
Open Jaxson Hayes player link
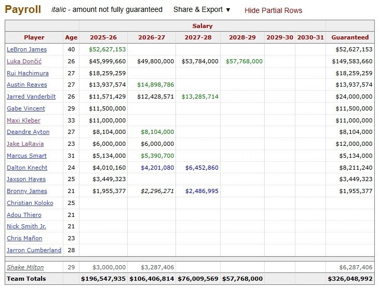tap(26, 179)
